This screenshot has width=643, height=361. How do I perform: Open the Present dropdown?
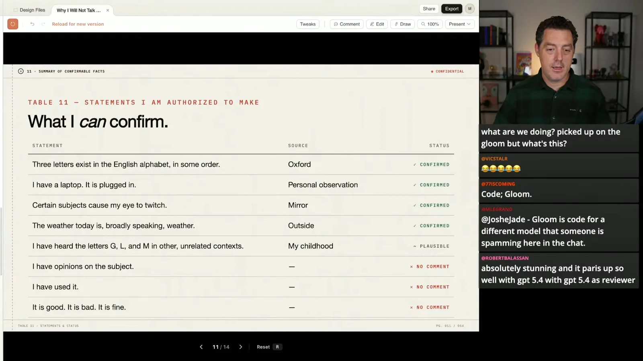(x=460, y=24)
